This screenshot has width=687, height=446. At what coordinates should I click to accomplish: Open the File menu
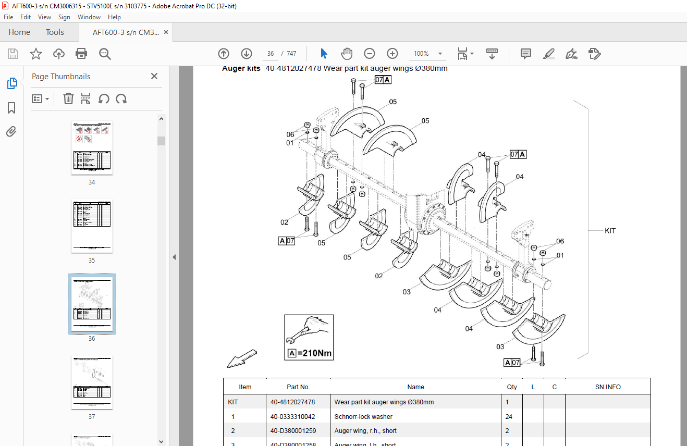[x=8, y=17]
